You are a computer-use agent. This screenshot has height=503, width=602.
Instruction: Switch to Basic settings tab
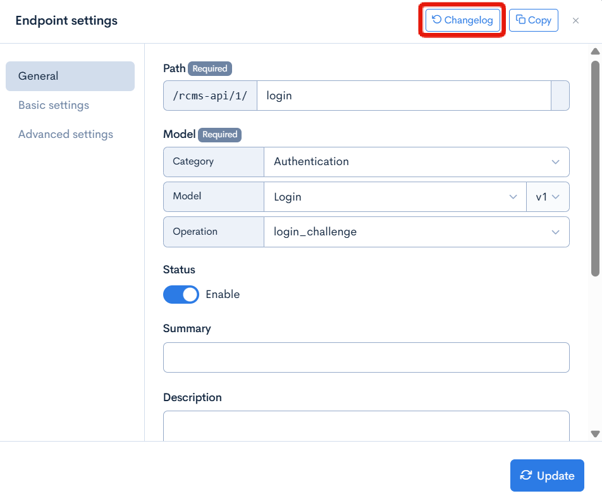click(x=54, y=105)
